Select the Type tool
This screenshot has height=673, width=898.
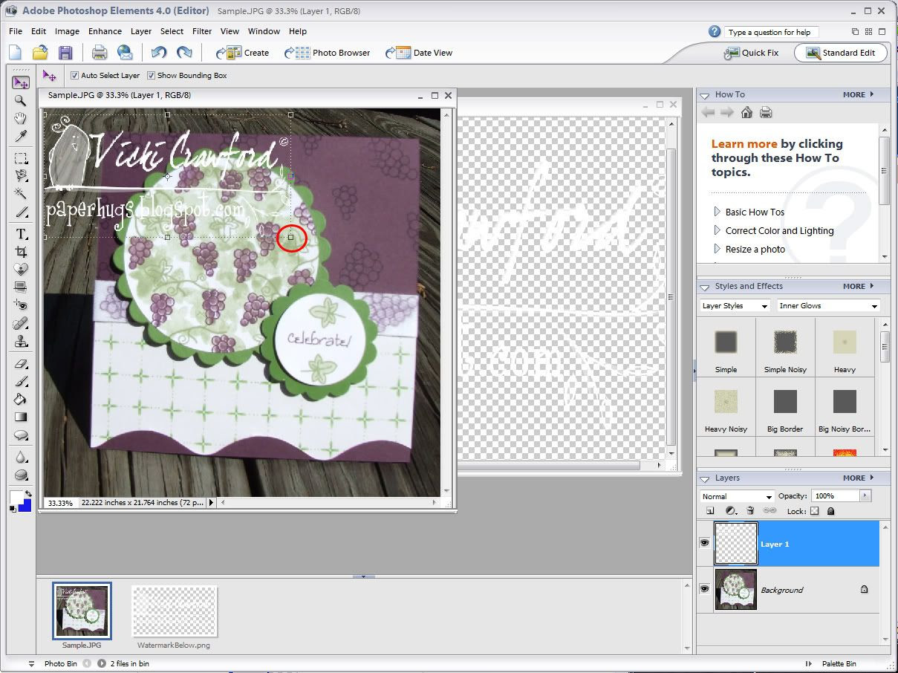(x=21, y=234)
